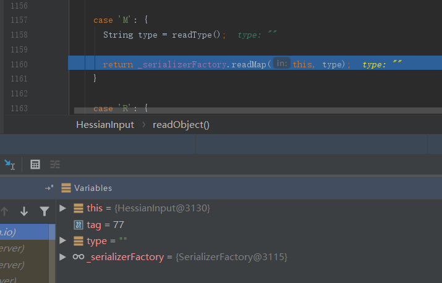Click HessianInput in the breadcrumb bar
The width and height of the screenshot is (442, 283).
click(x=104, y=125)
